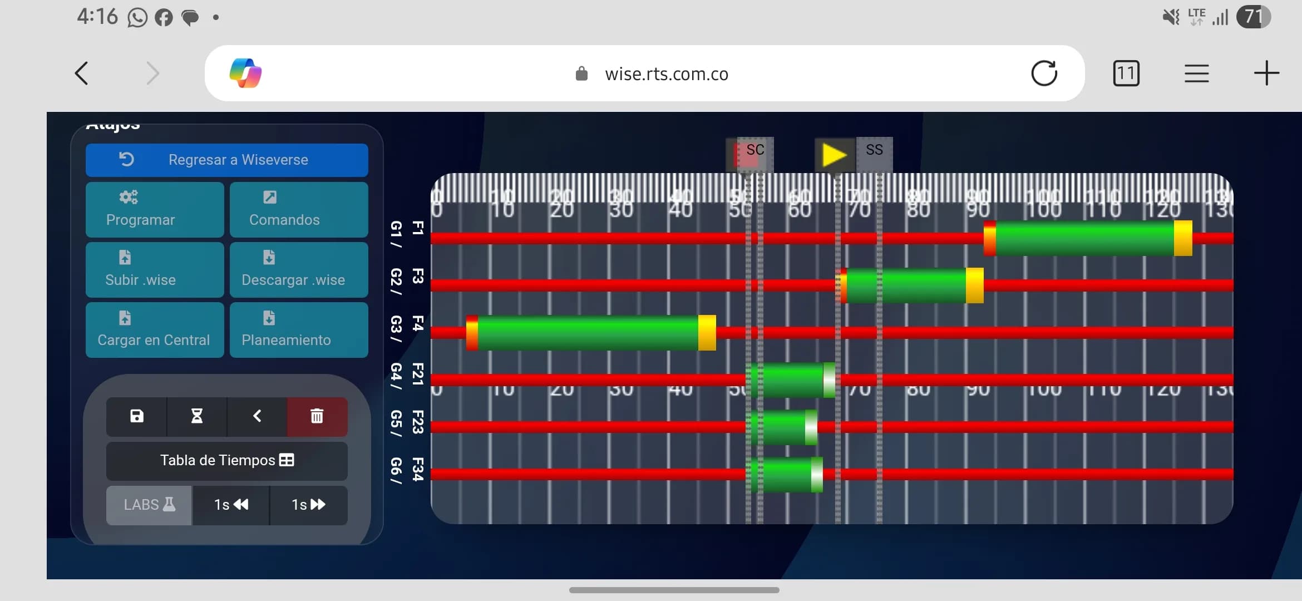This screenshot has width=1302, height=601.
Task: Select the Planeamiento option
Action: [x=298, y=329]
